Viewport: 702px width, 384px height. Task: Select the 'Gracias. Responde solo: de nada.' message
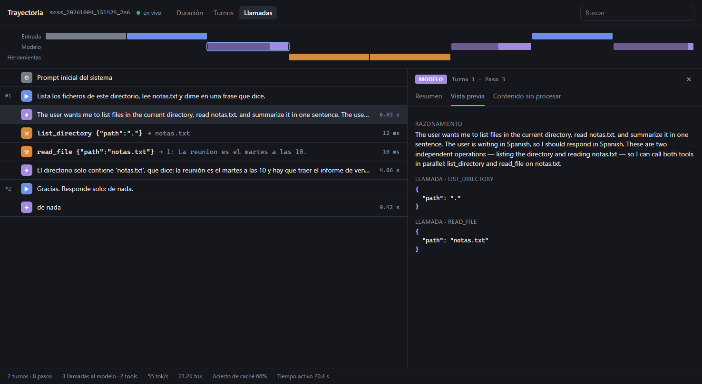[85, 189]
